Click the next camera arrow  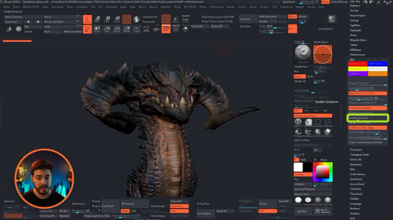[38, 22]
